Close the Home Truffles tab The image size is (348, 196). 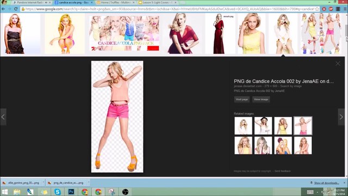point(134,2)
